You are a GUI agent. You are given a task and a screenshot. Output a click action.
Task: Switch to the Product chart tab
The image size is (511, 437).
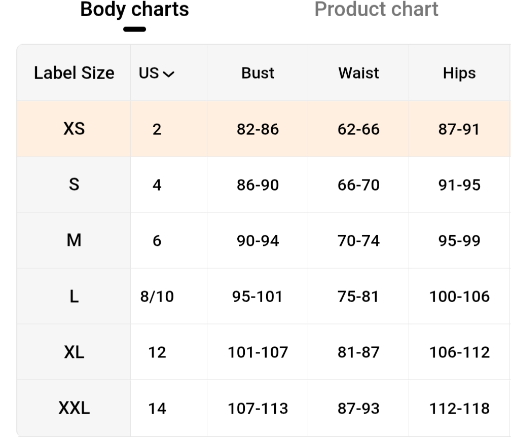coord(376,9)
